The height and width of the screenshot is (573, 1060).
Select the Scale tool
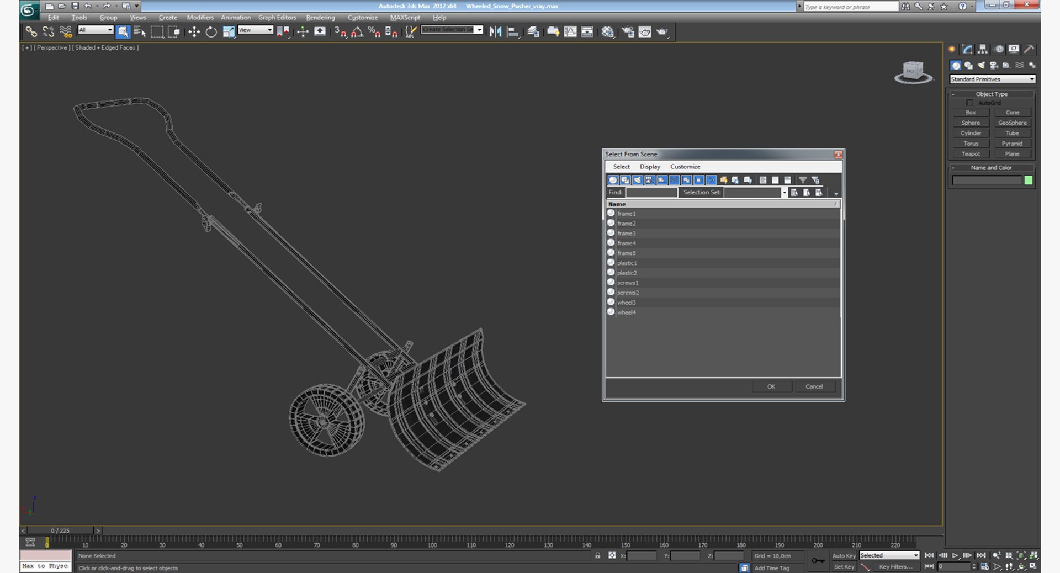pyautogui.click(x=229, y=32)
